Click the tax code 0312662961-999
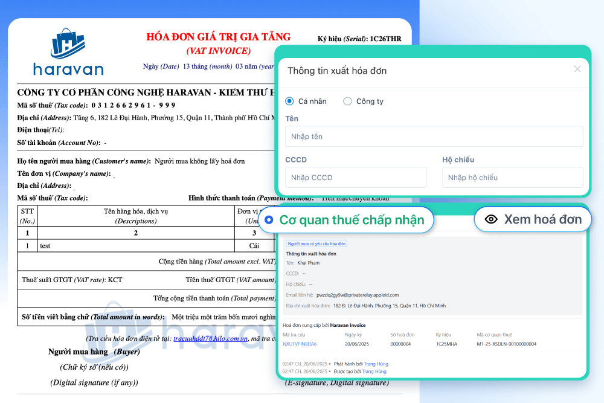The height and width of the screenshot is (403, 604). coord(133,105)
